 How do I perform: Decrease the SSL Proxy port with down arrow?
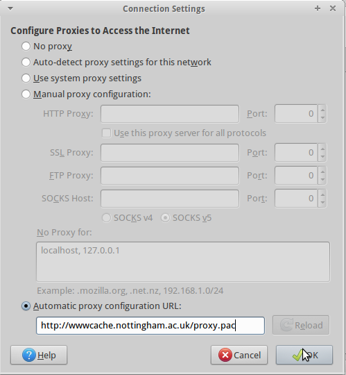point(322,156)
